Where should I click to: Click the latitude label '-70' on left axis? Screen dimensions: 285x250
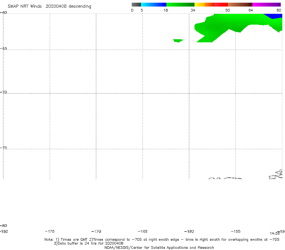(3, 92)
